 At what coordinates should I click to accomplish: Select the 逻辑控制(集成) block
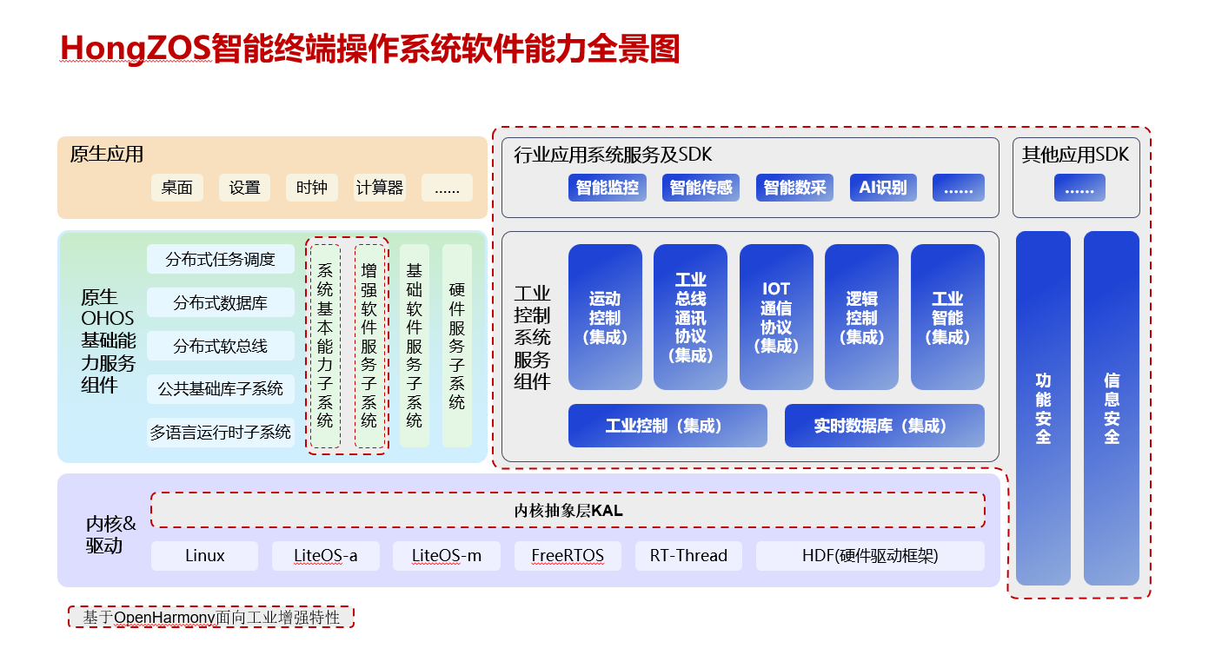tap(861, 317)
